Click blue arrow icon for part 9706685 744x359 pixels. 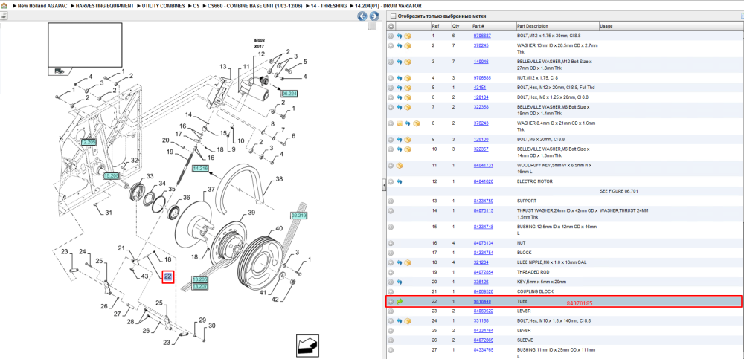tap(400, 78)
